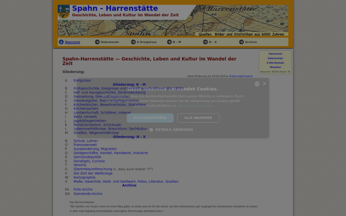Open Die Zeit der Weltkriege
The height and width of the screenshot is (216, 346).
click(x=93, y=173)
